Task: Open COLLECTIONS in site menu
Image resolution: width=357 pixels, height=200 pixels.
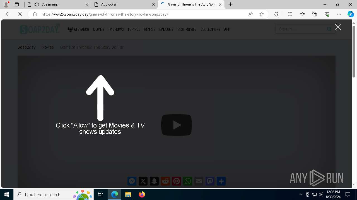Action: pos(210,29)
